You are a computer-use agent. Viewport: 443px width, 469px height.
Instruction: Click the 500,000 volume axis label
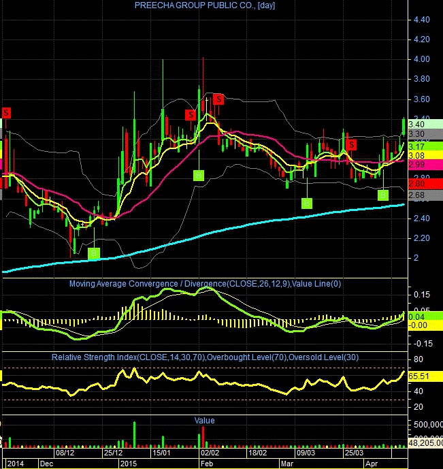(428, 425)
